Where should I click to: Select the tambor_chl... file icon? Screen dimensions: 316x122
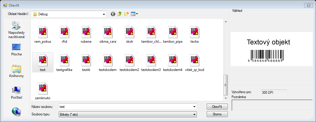click(151, 31)
